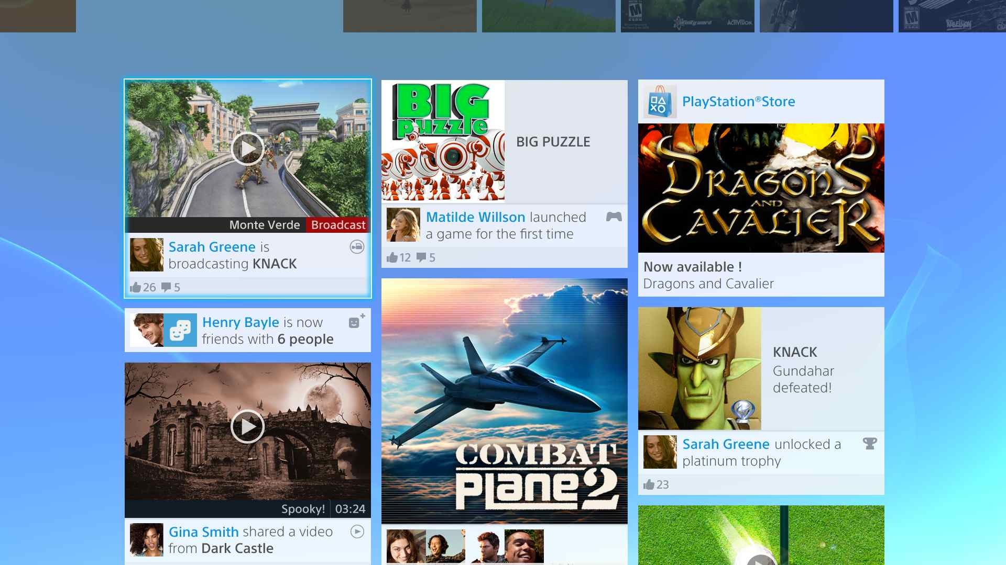1006x565 pixels.
Task: Click the PlayStation Store icon
Action: (x=657, y=101)
